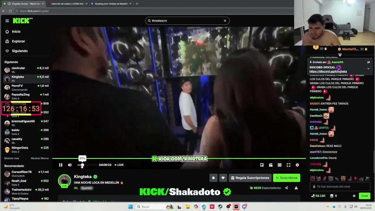Expand pinned message chevron
This screenshot has height=211, width=375.
[x=368, y=69]
